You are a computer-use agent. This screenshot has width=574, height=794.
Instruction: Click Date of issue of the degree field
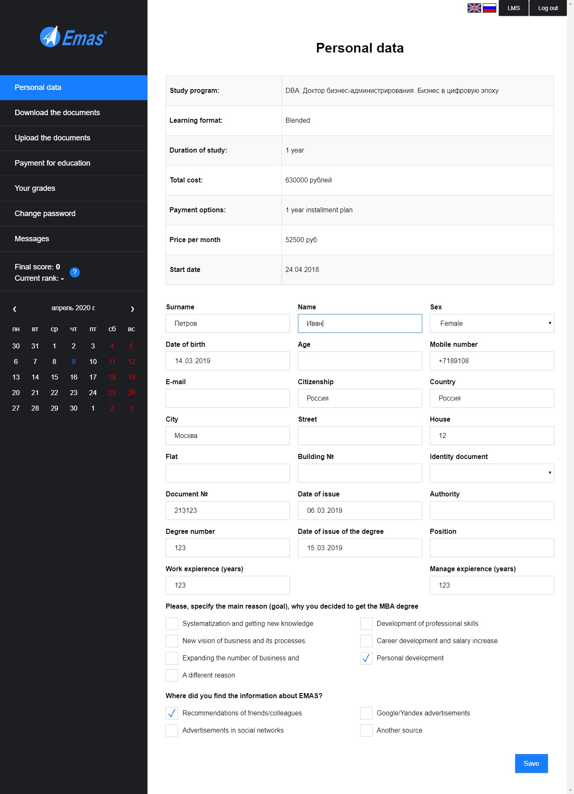coord(360,548)
